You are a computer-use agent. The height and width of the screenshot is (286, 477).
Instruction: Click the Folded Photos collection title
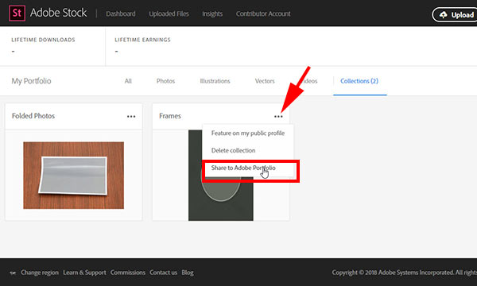point(33,116)
